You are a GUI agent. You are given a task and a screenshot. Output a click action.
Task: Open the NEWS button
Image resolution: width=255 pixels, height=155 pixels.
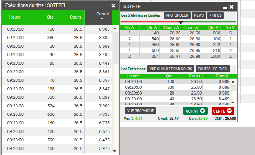(199, 15)
